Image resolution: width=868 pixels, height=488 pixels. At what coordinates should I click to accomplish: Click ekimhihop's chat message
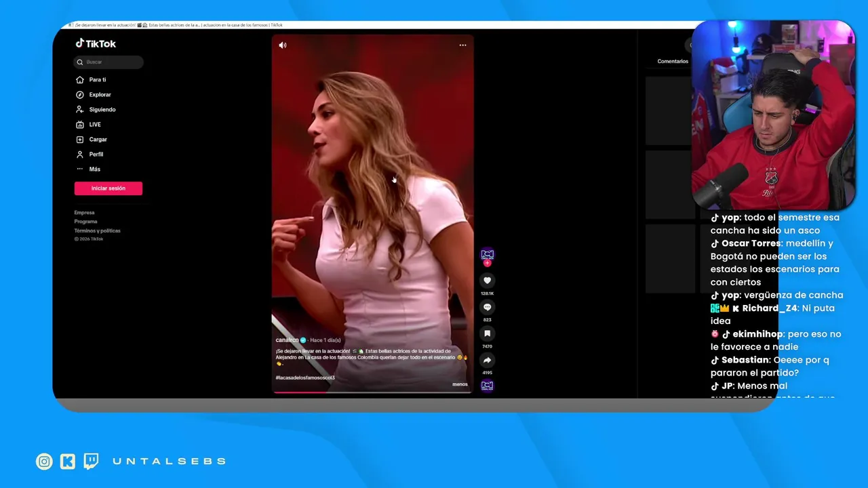pos(775,340)
